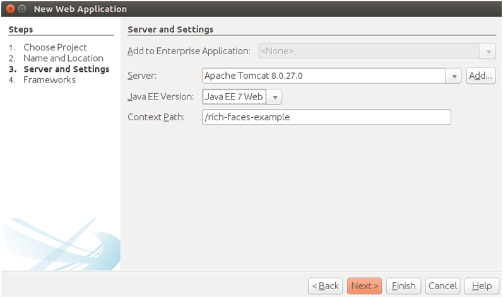Screen dimensions: 503x298
Task: Open the Help button
Action: 482,285
